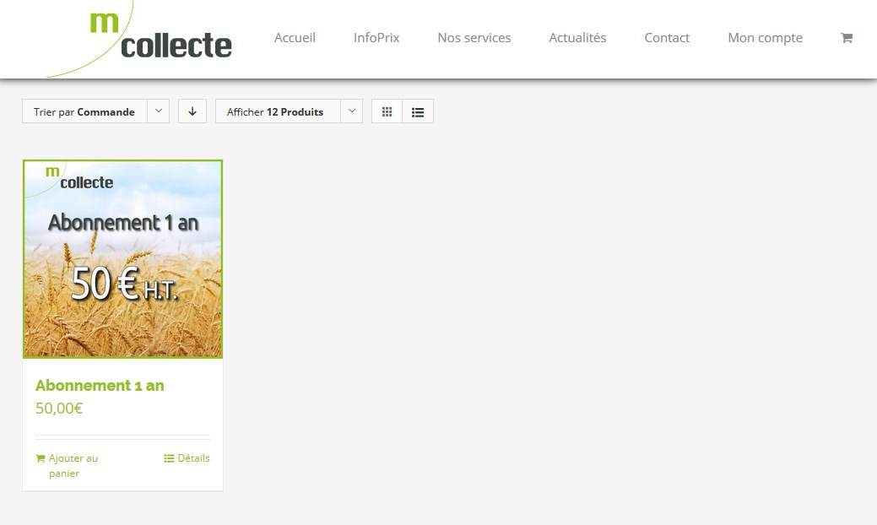Image resolution: width=877 pixels, height=525 pixels.
Task: Click the 50,00€ price text
Action: click(x=59, y=409)
